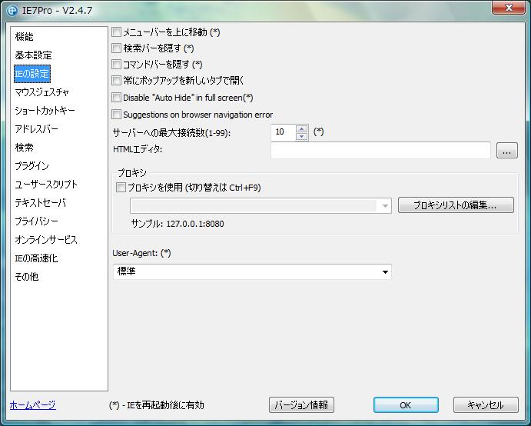Click キャンセル to discard changes
Screen dimensions: 531x426
(x=486, y=405)
